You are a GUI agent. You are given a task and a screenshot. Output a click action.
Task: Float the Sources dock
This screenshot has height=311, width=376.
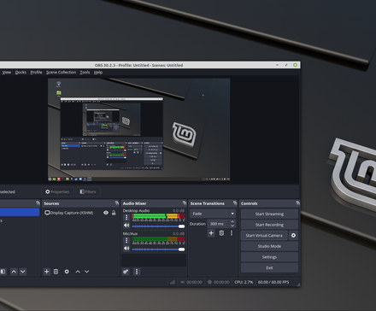[x=117, y=202]
